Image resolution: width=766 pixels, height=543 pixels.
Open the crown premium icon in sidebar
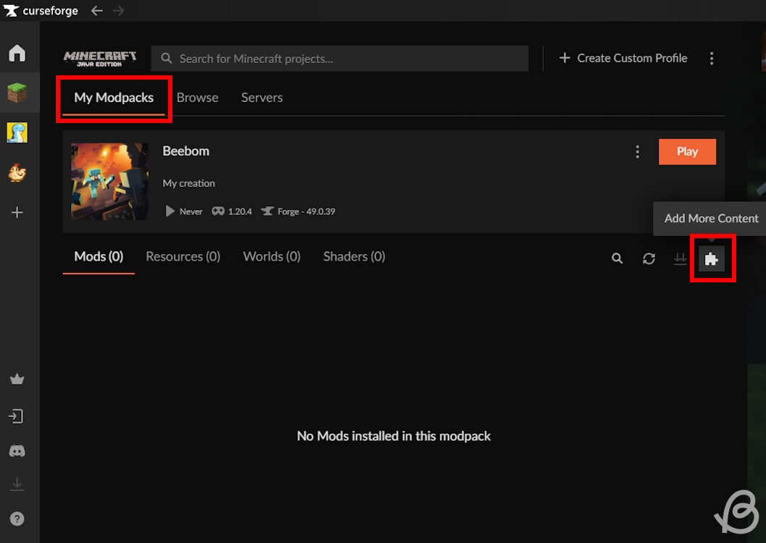[19, 379]
